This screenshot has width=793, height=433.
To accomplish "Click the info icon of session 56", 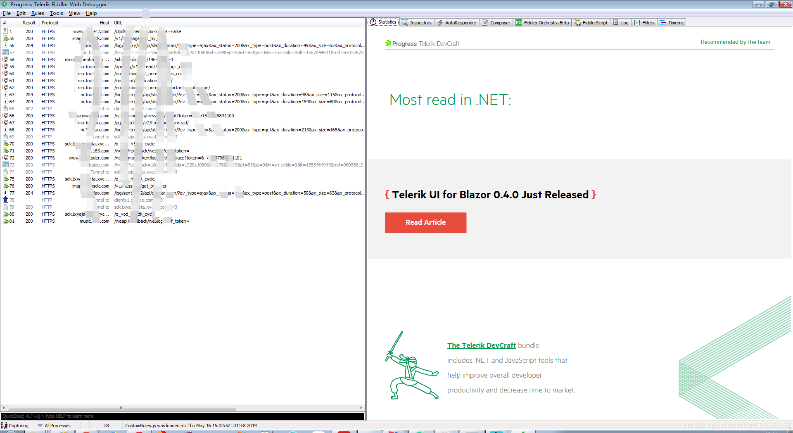I will coord(5,45).
